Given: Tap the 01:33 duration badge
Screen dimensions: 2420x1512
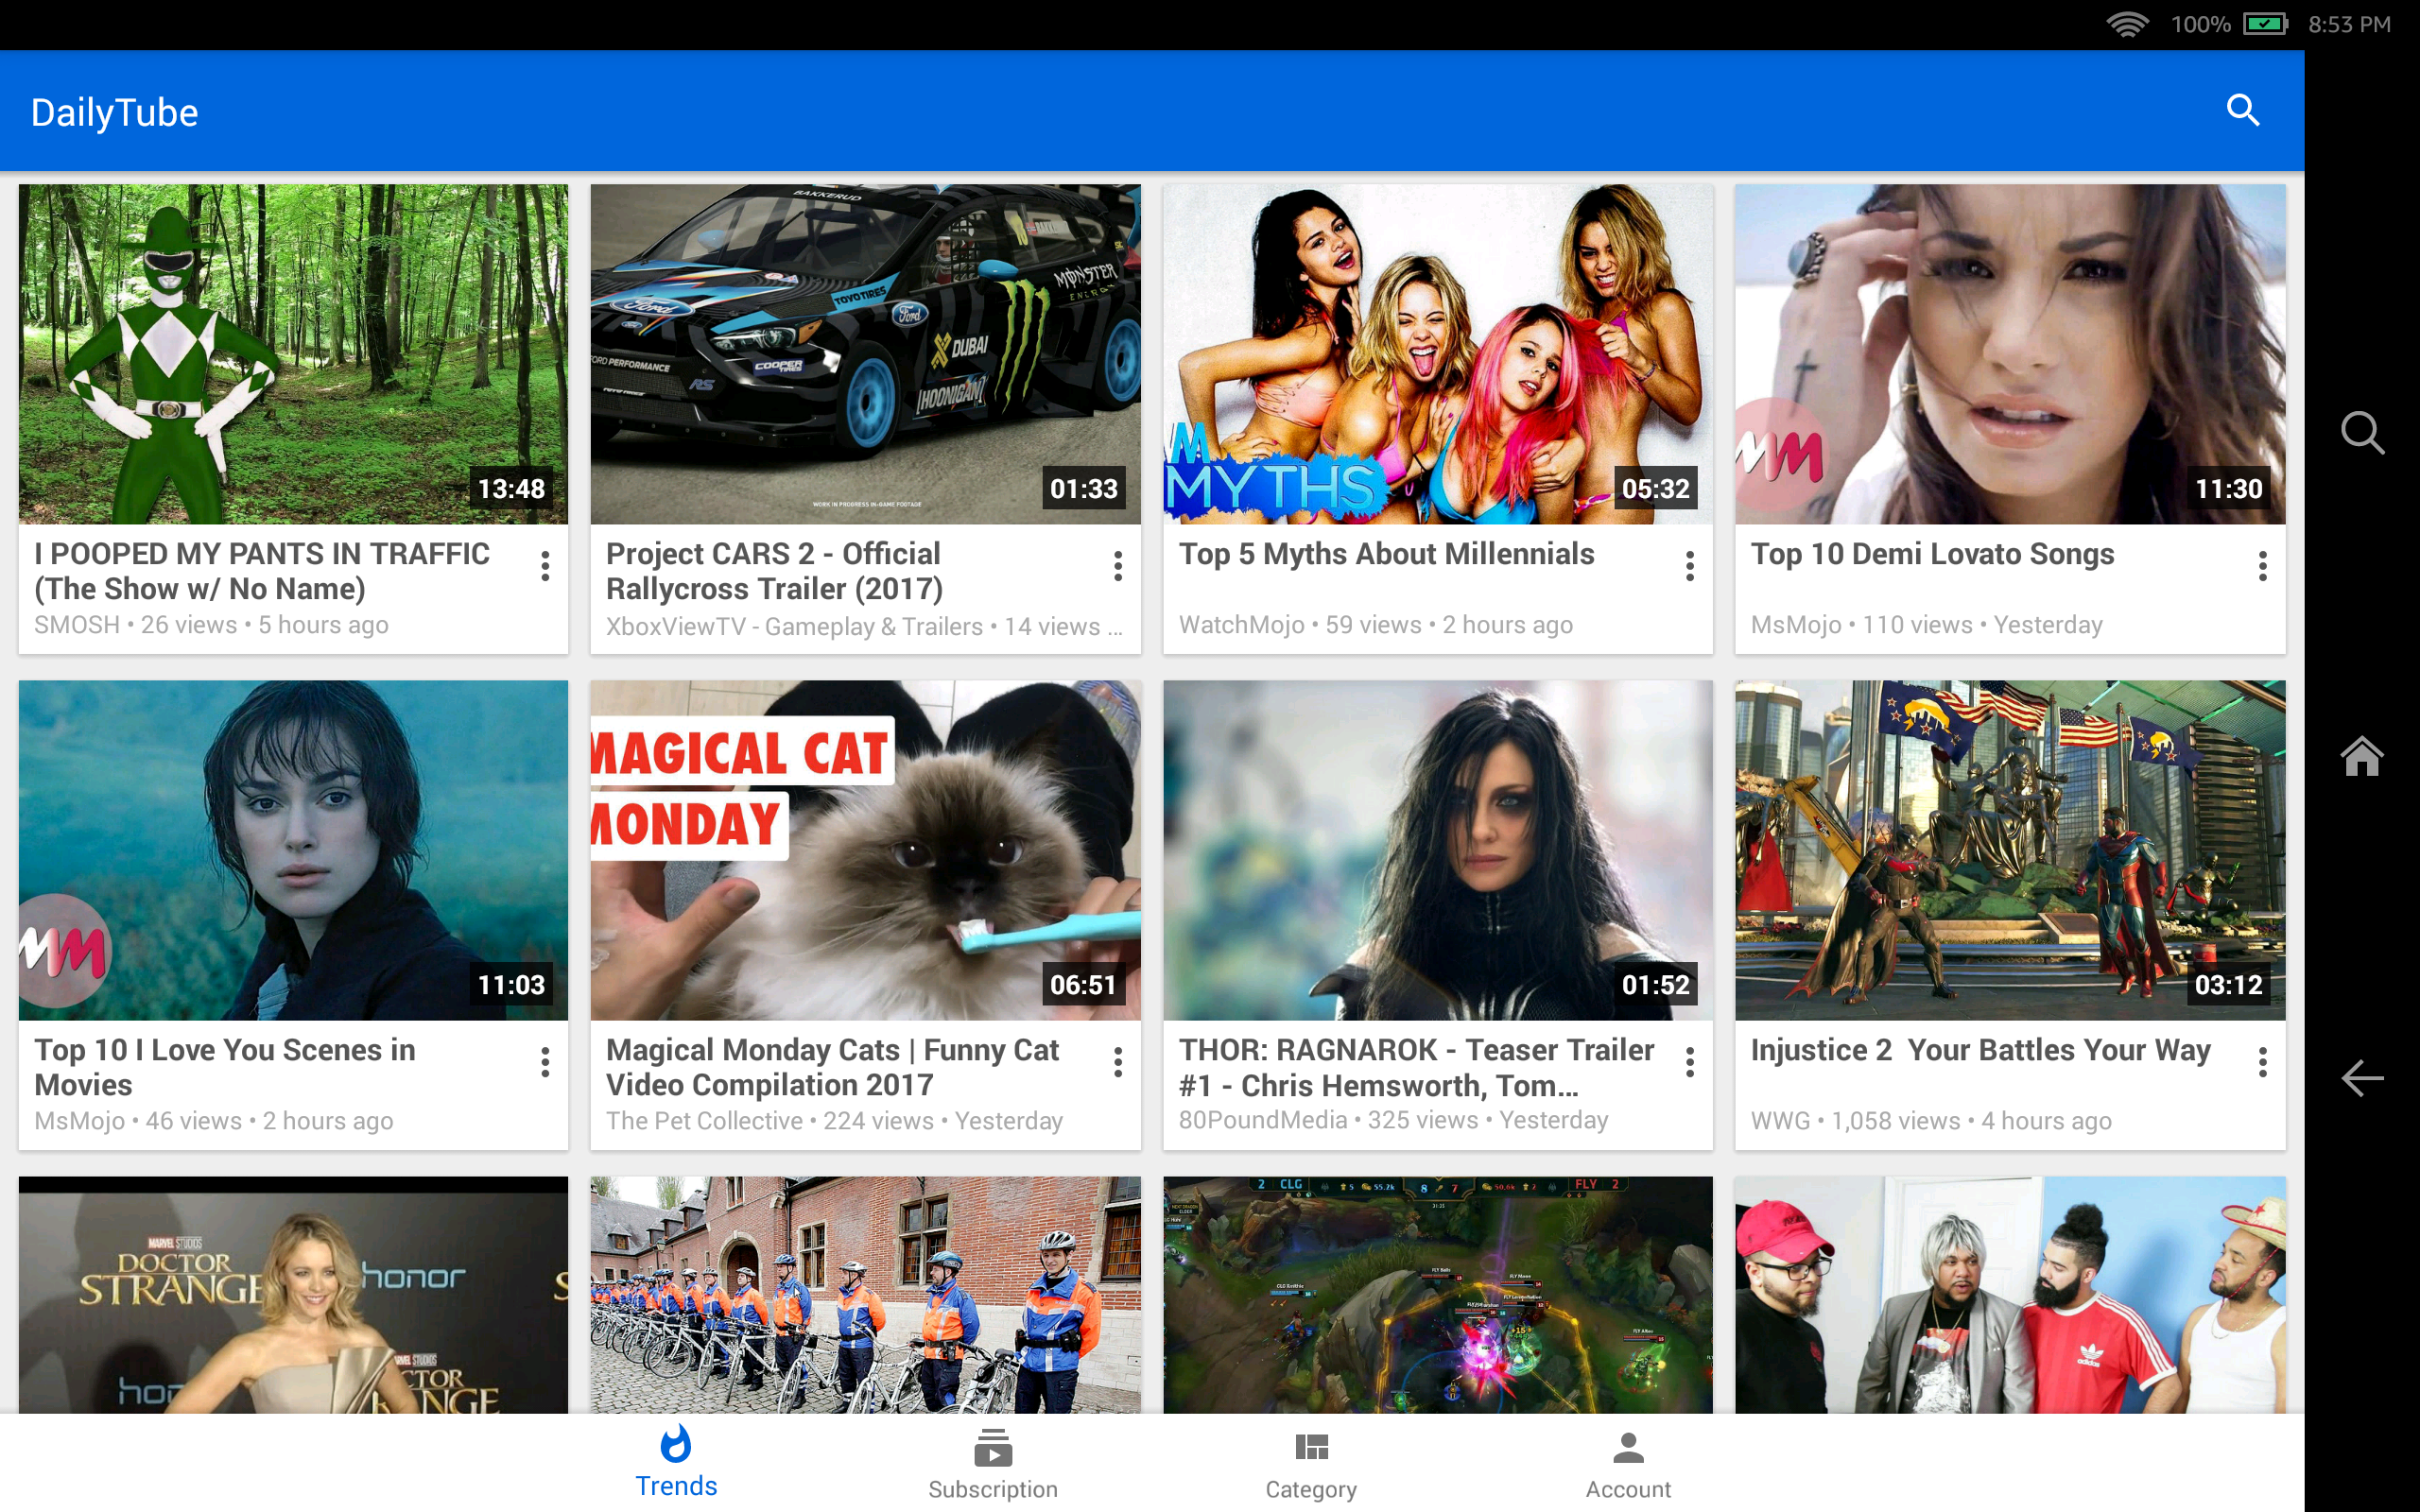Looking at the screenshot, I should [1083, 489].
